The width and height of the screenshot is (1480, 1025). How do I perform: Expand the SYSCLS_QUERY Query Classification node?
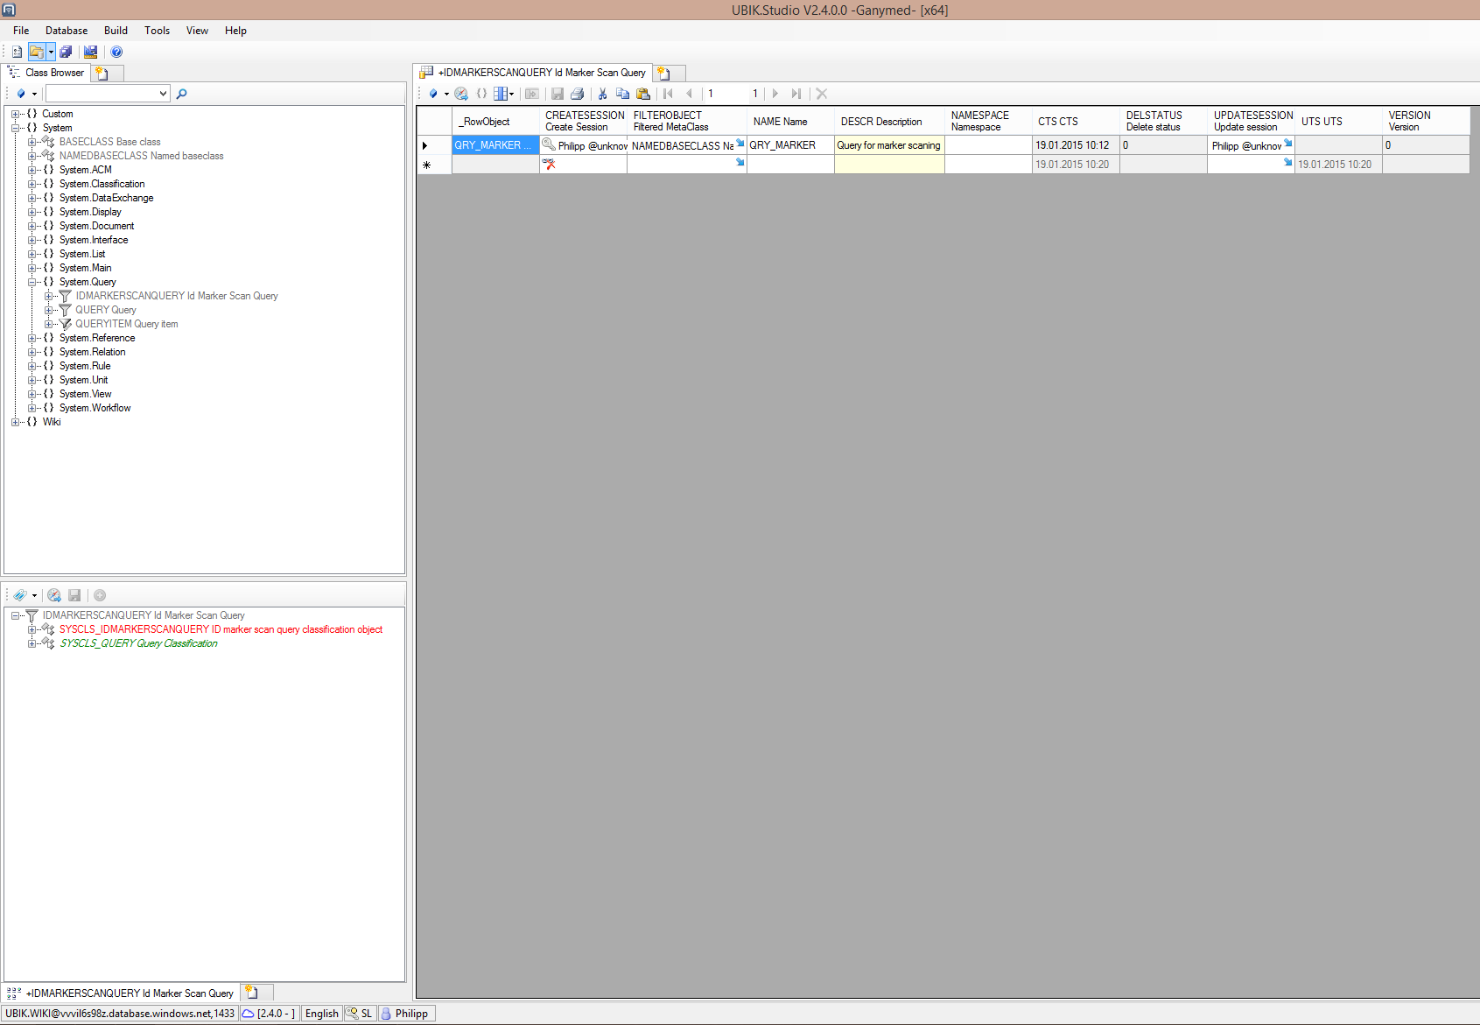(32, 643)
